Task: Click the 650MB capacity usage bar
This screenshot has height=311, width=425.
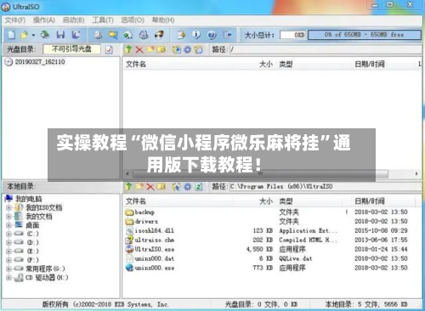Action: 365,35
